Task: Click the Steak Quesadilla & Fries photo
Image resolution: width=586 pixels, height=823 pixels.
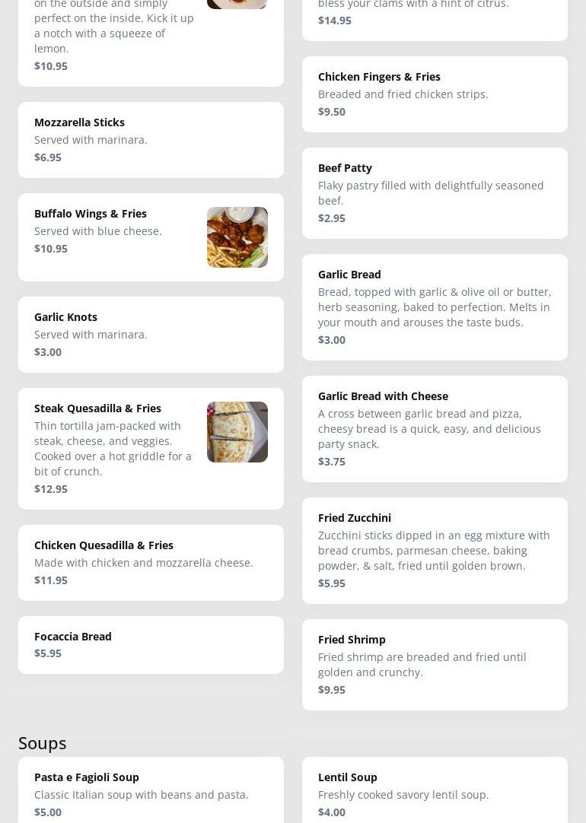Action: tap(237, 432)
